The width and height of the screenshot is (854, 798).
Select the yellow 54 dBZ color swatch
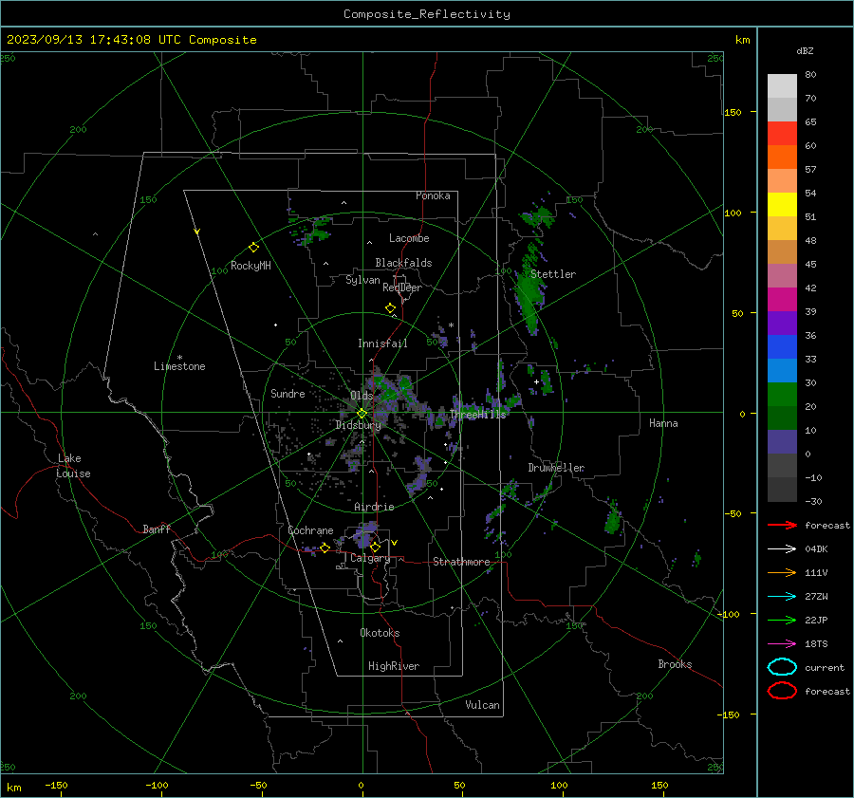[x=782, y=204]
